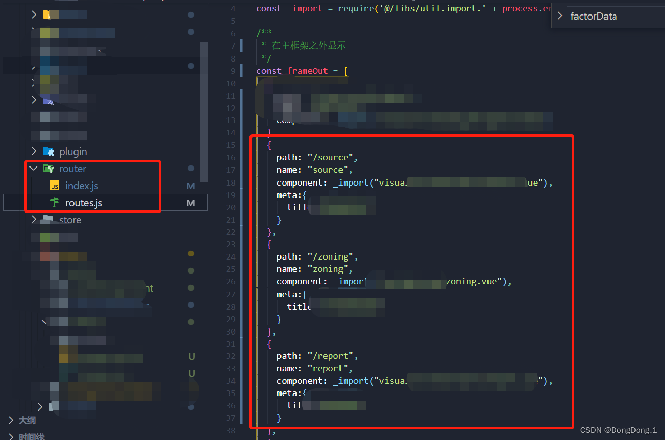Select the router folder label
Screen dimensions: 665x440
72,169
